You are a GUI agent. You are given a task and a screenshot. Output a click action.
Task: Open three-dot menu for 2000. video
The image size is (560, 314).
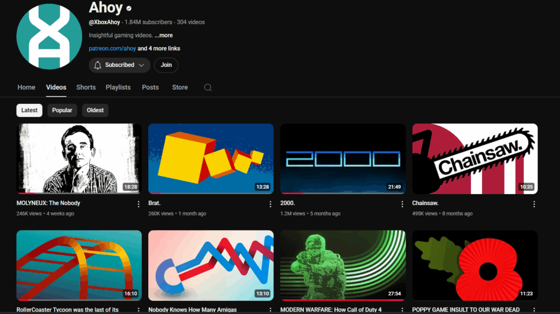[402, 204]
